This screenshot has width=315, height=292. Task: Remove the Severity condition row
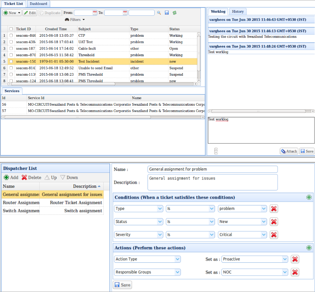coord(274,235)
